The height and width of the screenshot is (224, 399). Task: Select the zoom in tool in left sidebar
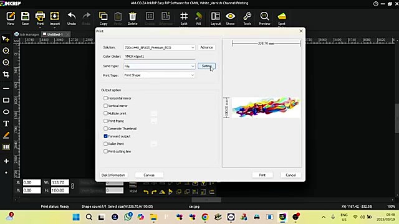coord(6,51)
